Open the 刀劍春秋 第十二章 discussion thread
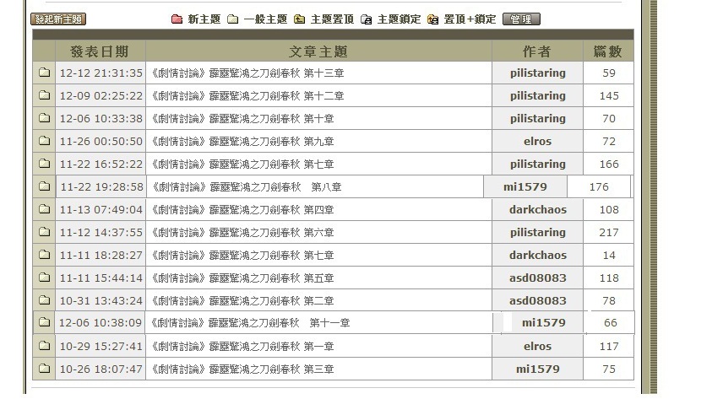 click(x=247, y=96)
